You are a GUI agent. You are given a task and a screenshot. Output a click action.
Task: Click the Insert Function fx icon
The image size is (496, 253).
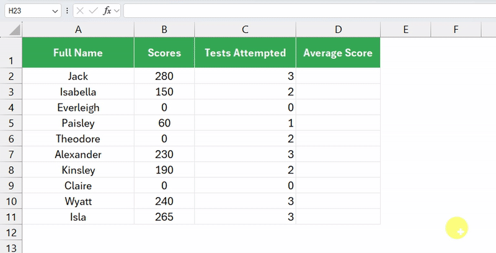tap(107, 11)
